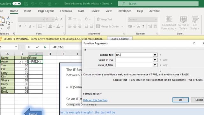The image size is (204, 115).
Task: Click the Increase Font Size icon
Action: click(57, 19)
